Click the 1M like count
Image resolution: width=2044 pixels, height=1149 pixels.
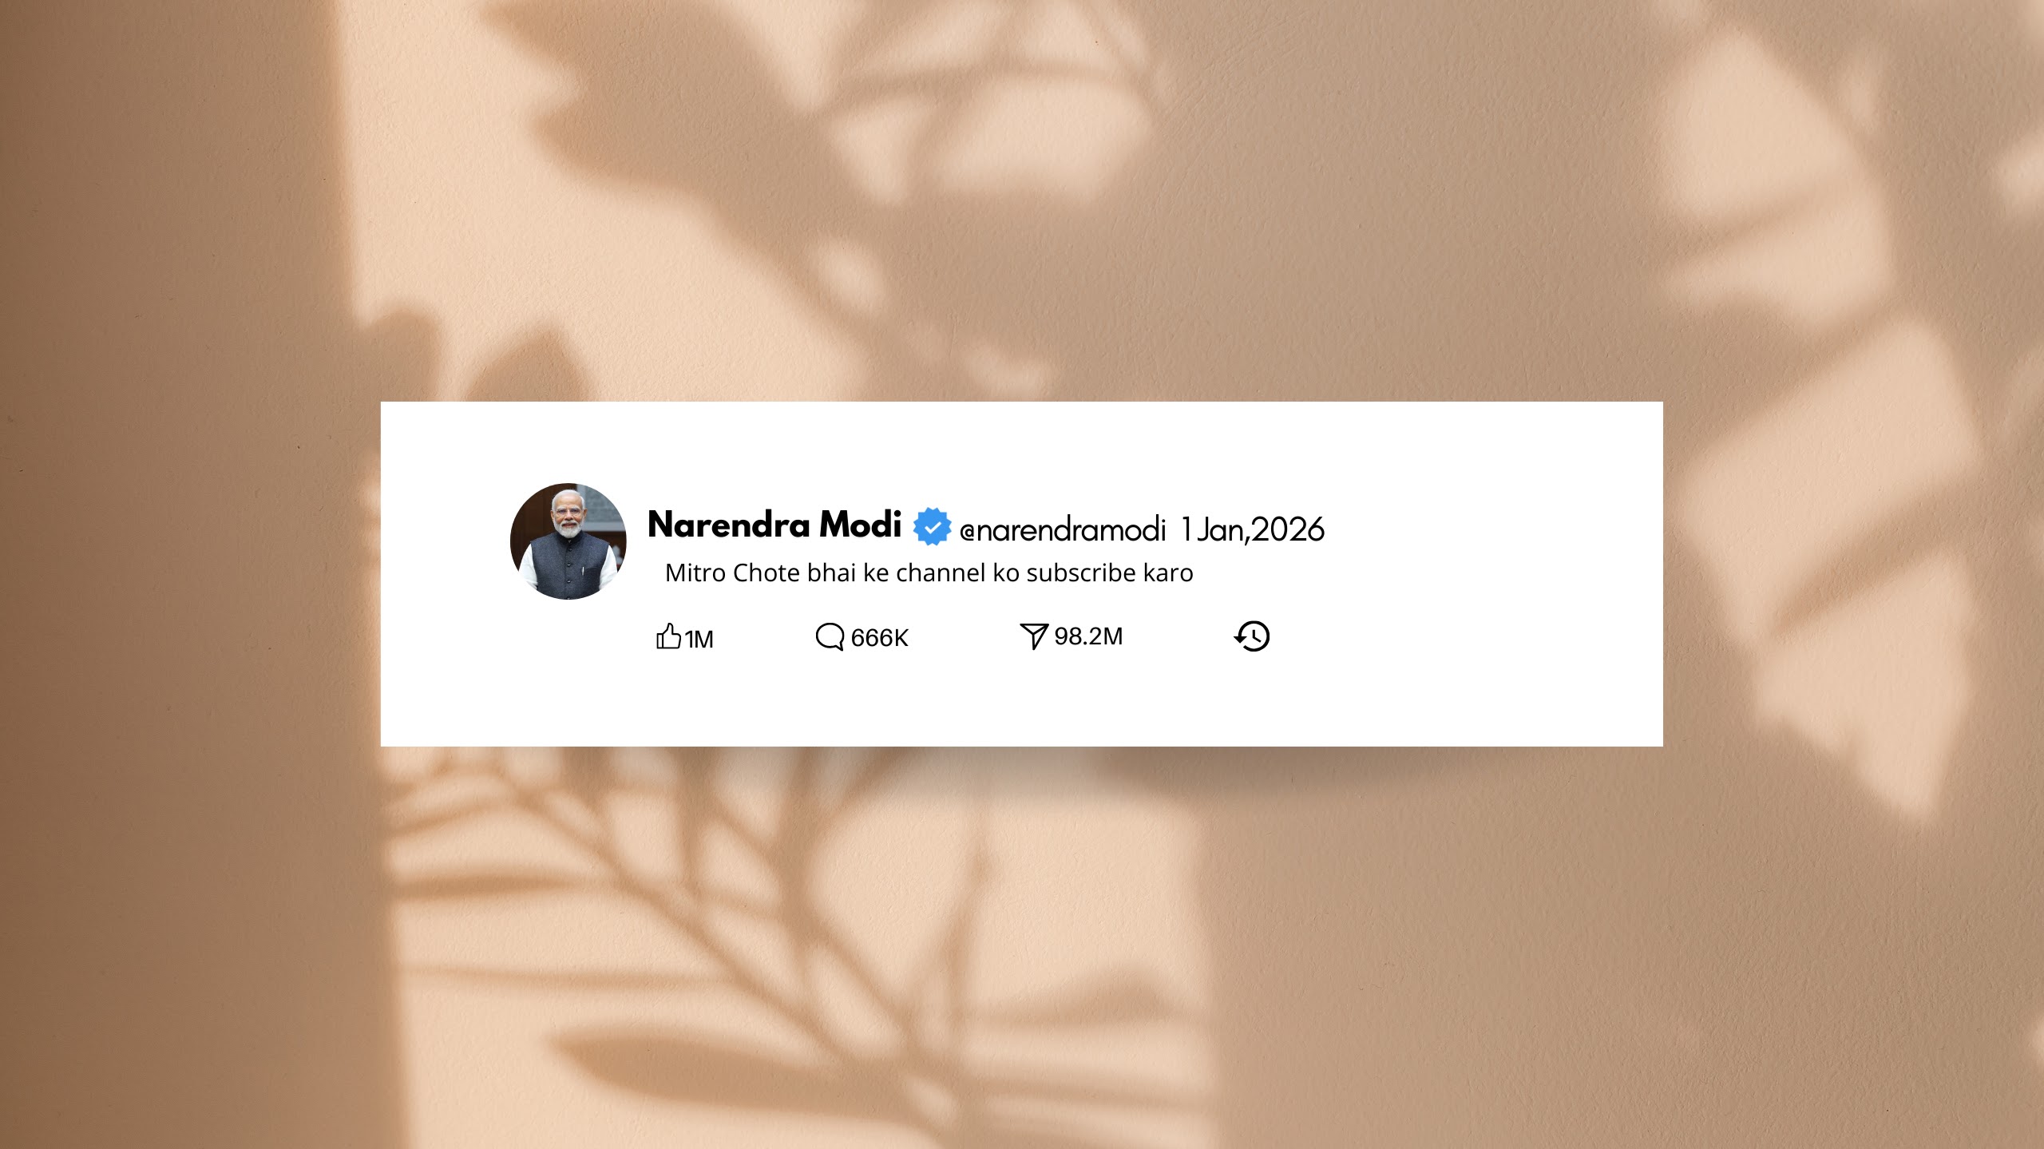point(699,640)
